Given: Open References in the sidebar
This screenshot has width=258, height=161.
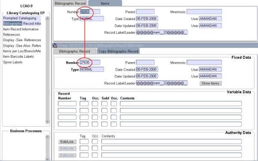Looking at the screenshot, I should pyautogui.click(x=11, y=35).
